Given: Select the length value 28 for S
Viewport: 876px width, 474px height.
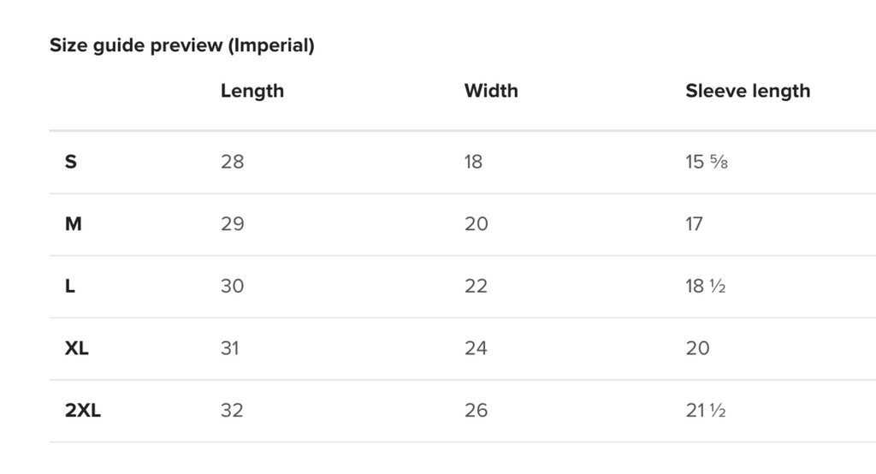Looking at the screenshot, I should click(233, 162).
